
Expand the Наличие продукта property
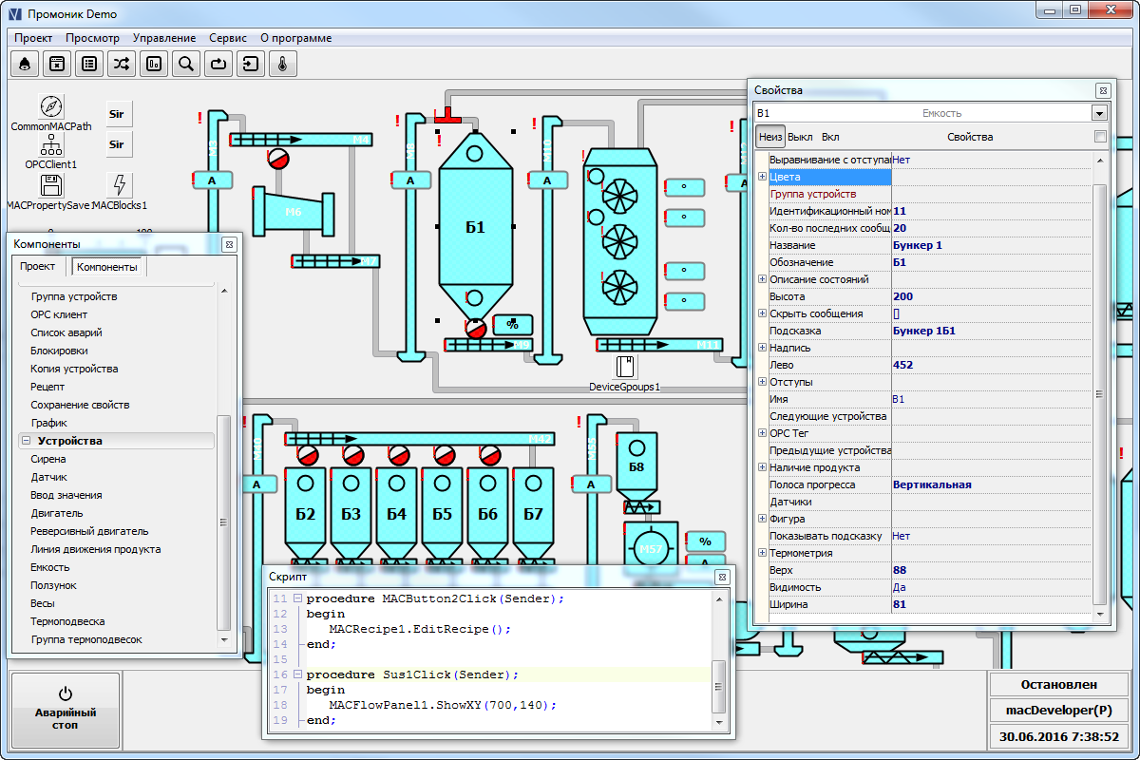(762, 467)
